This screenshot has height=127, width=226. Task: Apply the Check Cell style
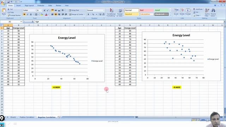tap(161, 14)
